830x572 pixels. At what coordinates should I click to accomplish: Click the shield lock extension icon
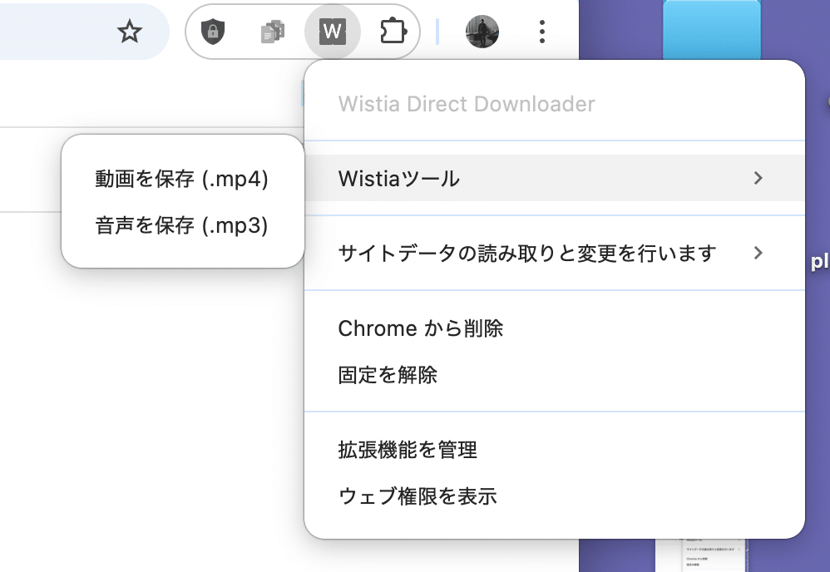point(214,32)
